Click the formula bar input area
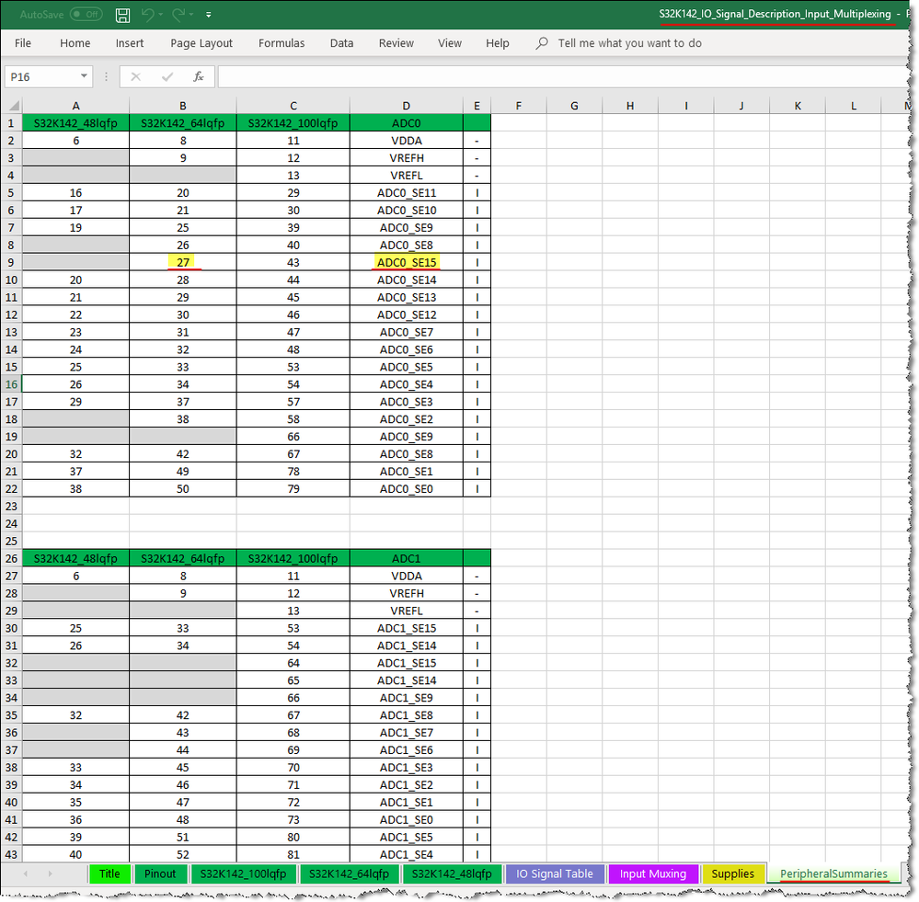Image resolution: width=919 pixels, height=902 pixels. [563, 76]
